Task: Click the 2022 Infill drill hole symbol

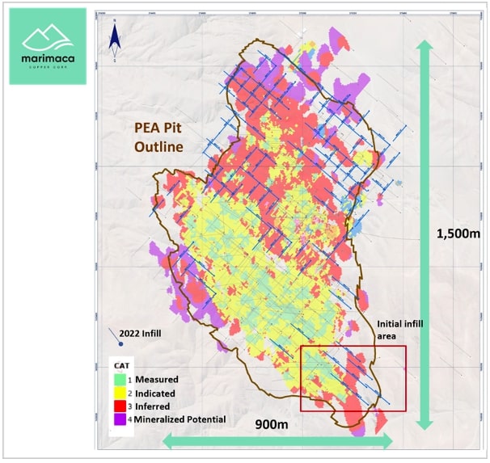Action: point(117,337)
